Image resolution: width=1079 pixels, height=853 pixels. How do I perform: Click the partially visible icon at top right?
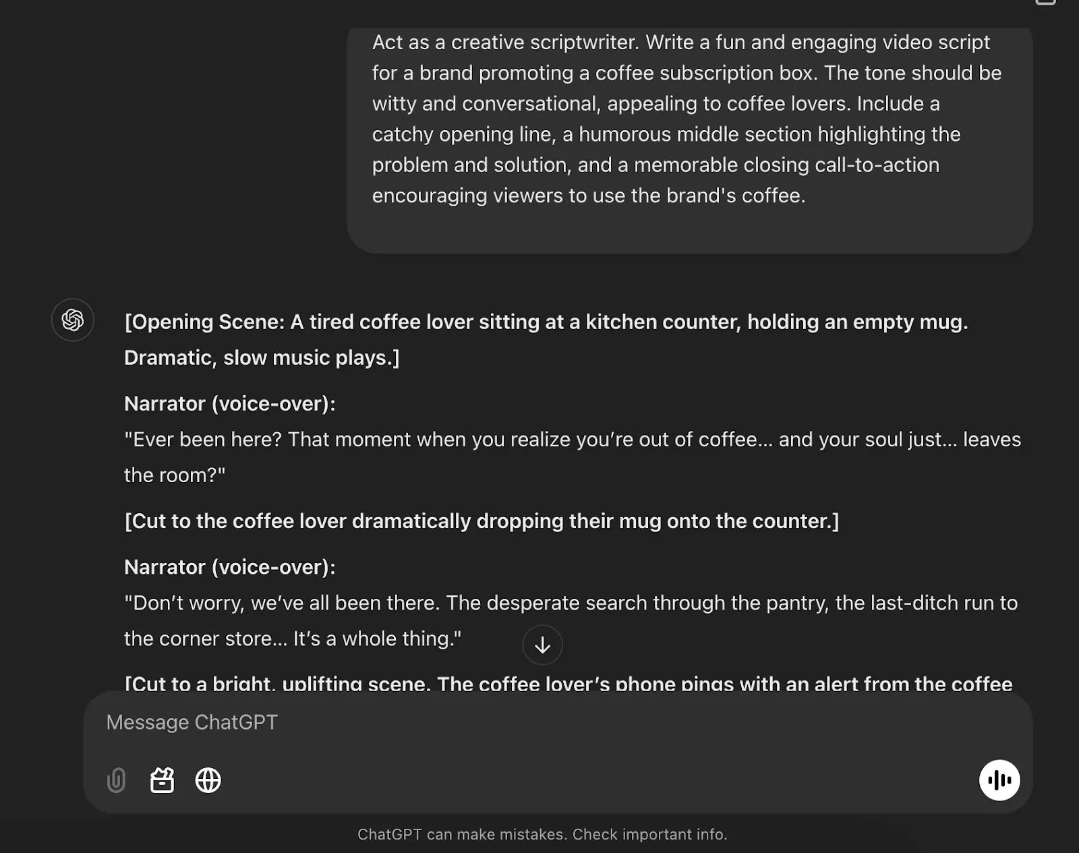(1045, 3)
